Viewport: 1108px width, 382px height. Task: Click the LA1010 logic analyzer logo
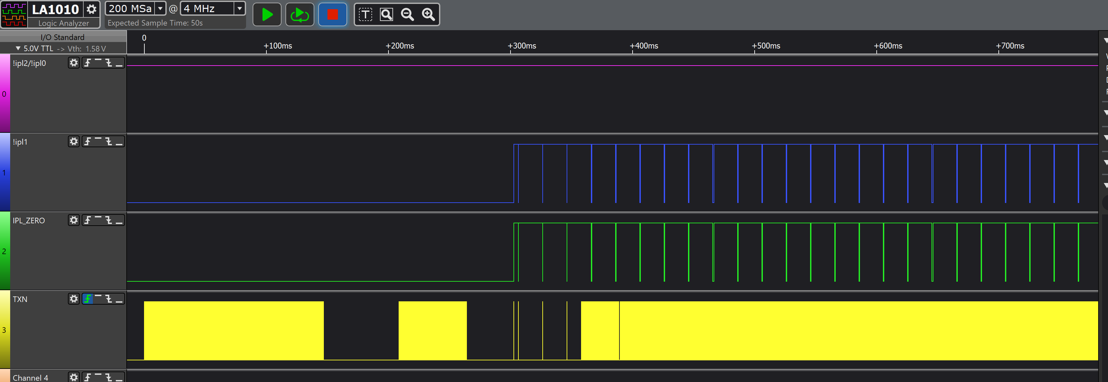[14, 15]
